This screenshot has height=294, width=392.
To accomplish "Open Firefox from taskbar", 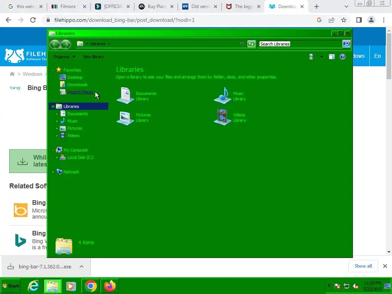I will tap(110, 286).
